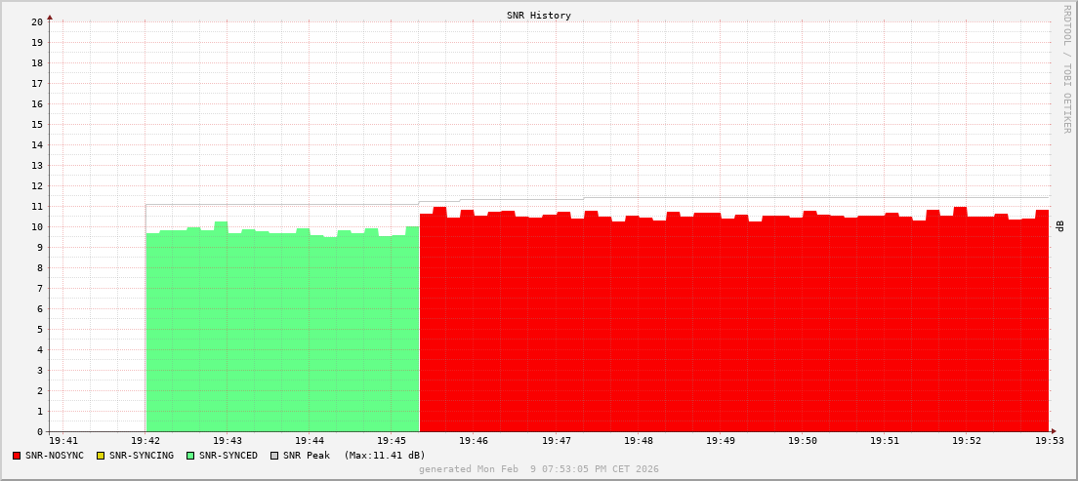Click the gray SNR Peak legend swatch
1078x481 pixels.
[x=274, y=456]
